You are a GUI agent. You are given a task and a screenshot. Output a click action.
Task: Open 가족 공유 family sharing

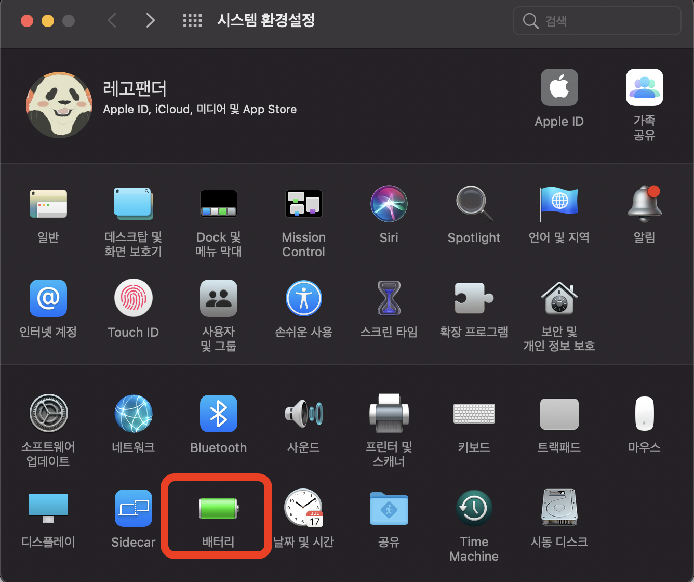click(645, 87)
